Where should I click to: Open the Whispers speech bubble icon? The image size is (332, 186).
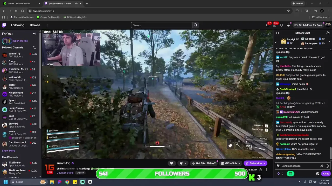point(281,25)
